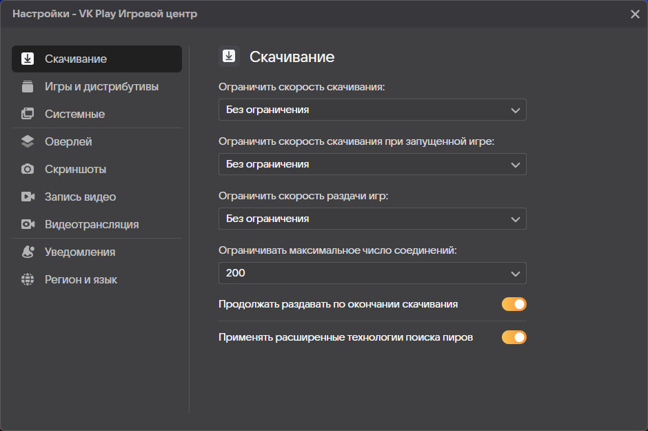Select the Системные settings label
Viewport: 648px width, 431px height.
pos(75,114)
